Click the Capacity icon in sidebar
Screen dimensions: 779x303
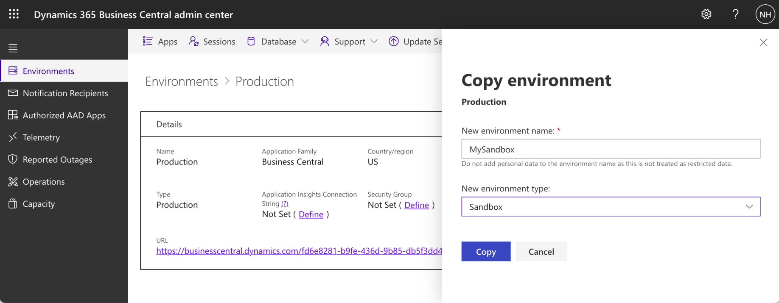coord(13,204)
